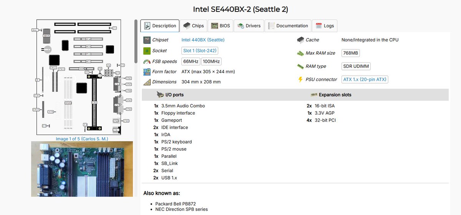Screen dimensions: 461x215
Task: Click the FSB speeds gauge icon
Action: (x=147, y=62)
